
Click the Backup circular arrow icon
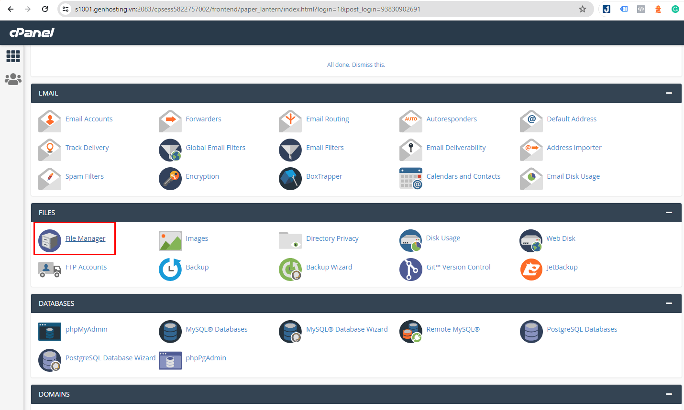pos(170,270)
